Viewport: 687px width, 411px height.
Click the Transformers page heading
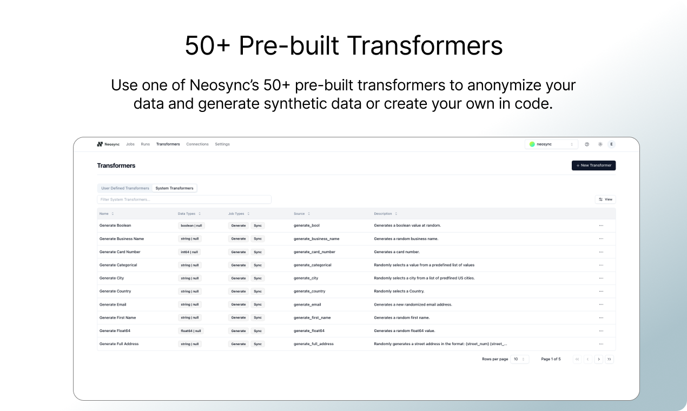point(116,165)
